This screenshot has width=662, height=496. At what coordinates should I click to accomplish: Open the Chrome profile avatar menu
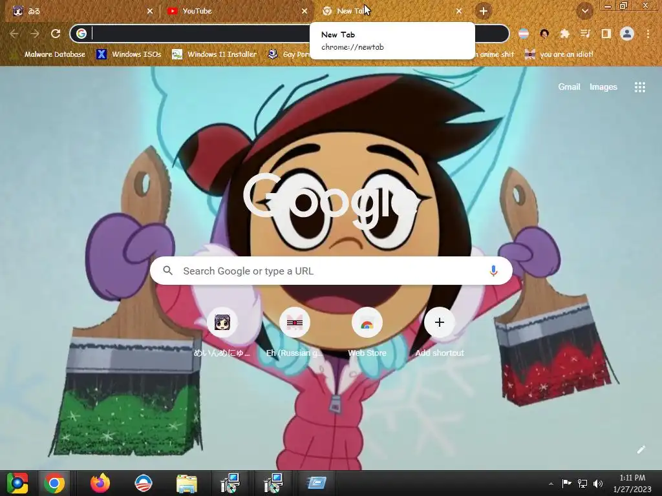point(627,34)
